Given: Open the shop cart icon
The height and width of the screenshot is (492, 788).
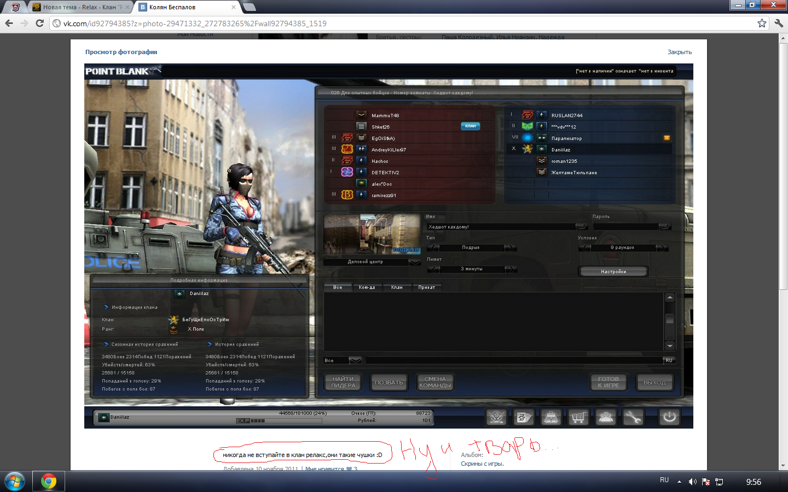Looking at the screenshot, I should tap(578, 418).
